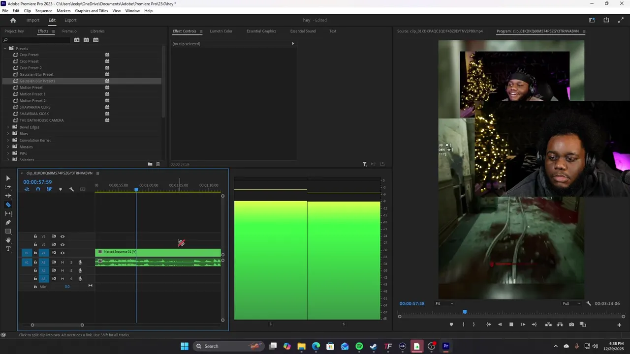Screen dimensions: 630x354
Task: Filter icon in Effect Controls panel
Action: click(x=365, y=164)
